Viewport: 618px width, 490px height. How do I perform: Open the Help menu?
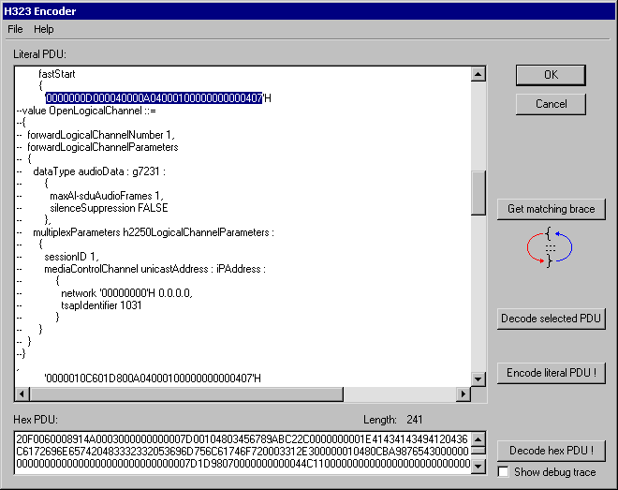pos(43,29)
